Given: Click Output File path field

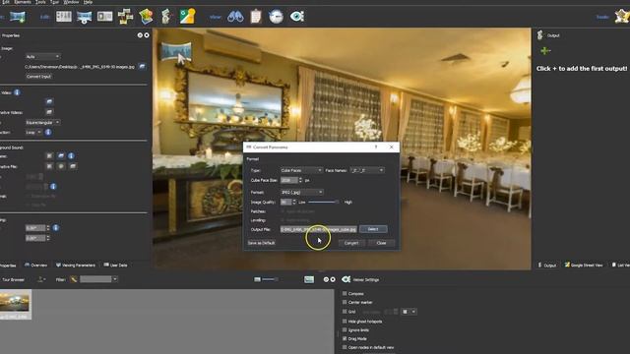Looking at the screenshot, I should tap(318, 229).
